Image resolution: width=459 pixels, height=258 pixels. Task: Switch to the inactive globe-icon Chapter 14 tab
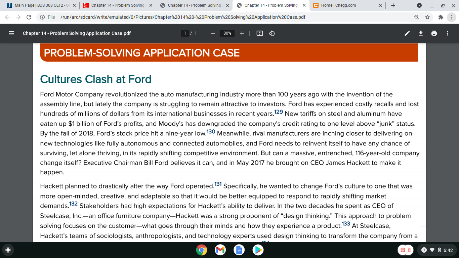pos(194,5)
